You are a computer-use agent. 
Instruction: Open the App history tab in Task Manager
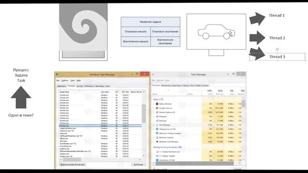(177, 86)
